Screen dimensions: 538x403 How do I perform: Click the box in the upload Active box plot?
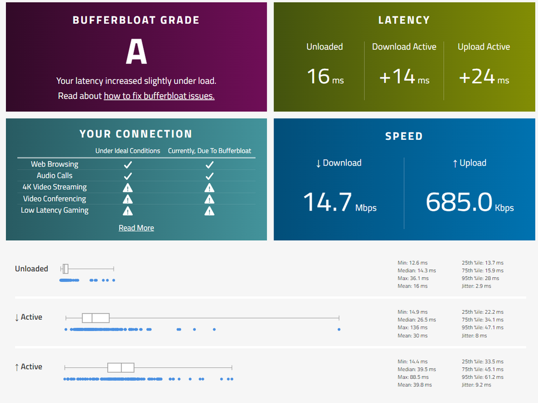(121, 368)
